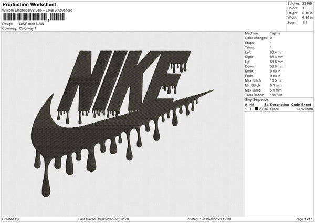Click the Height value 5.40 in
315x223 pixels.
(x=307, y=13)
